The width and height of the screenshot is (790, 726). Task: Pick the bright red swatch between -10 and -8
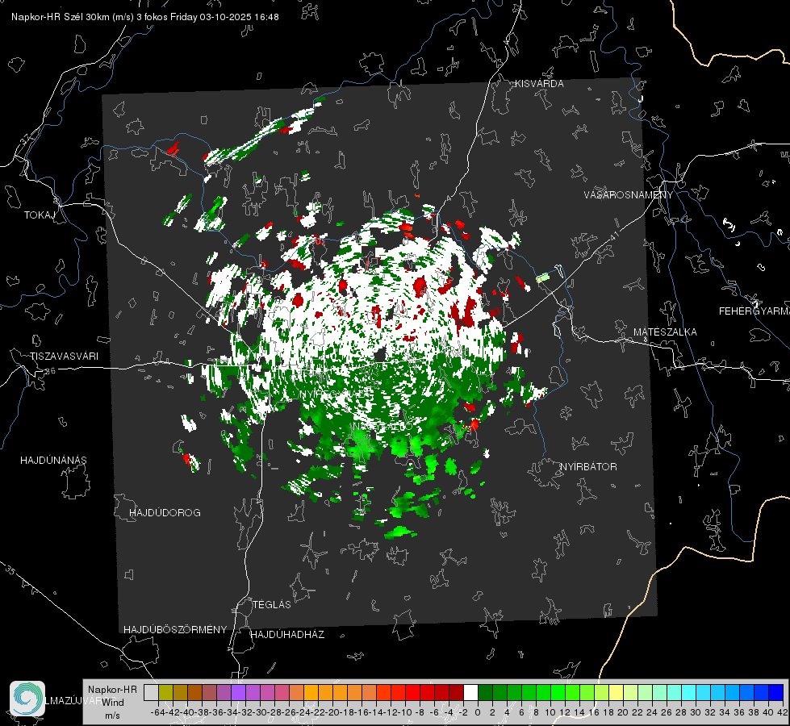coord(412,693)
